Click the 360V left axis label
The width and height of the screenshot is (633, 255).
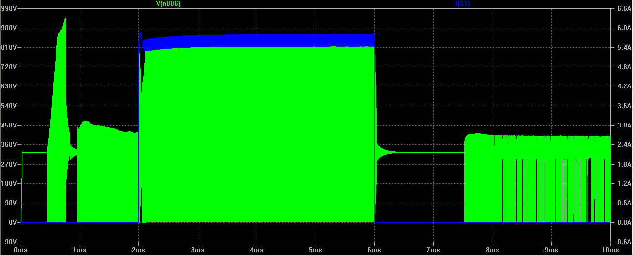(x=9, y=145)
